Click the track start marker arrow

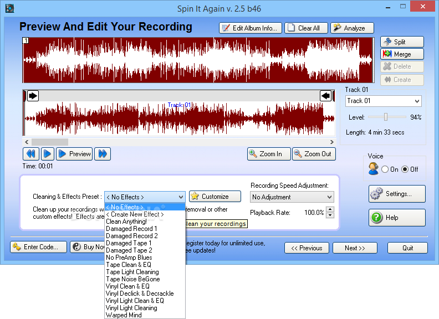tap(33, 96)
